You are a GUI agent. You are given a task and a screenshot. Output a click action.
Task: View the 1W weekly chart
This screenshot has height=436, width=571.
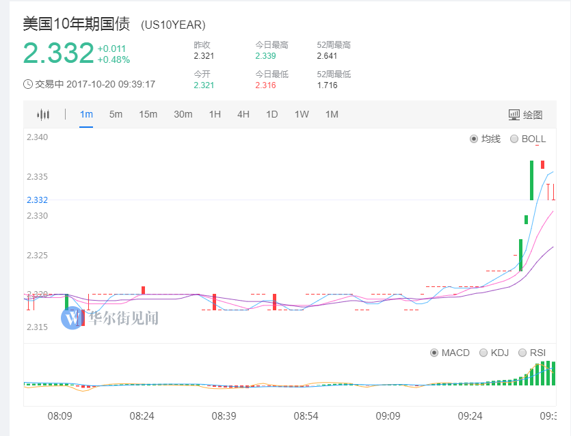(302, 114)
